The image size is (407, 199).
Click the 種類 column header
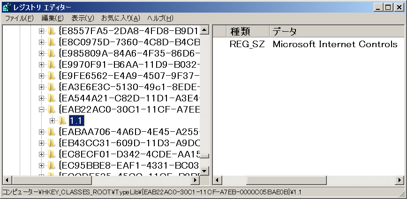click(x=248, y=31)
